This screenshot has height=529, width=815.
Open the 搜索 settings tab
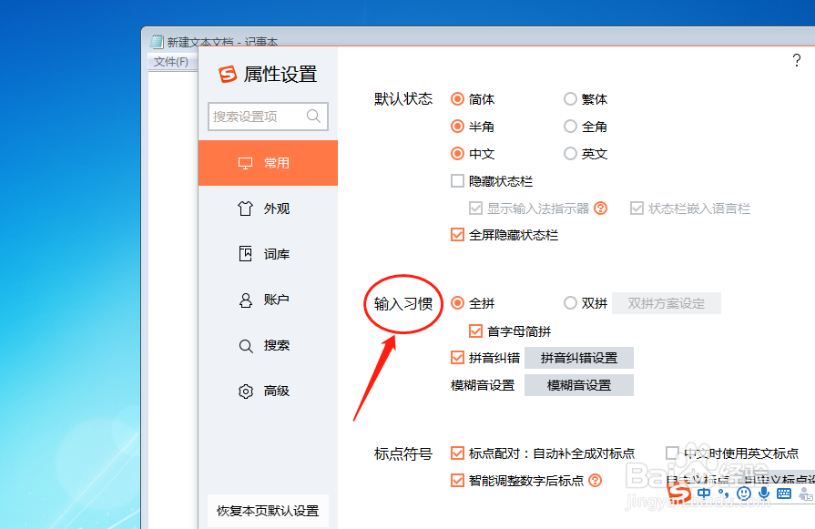268,346
